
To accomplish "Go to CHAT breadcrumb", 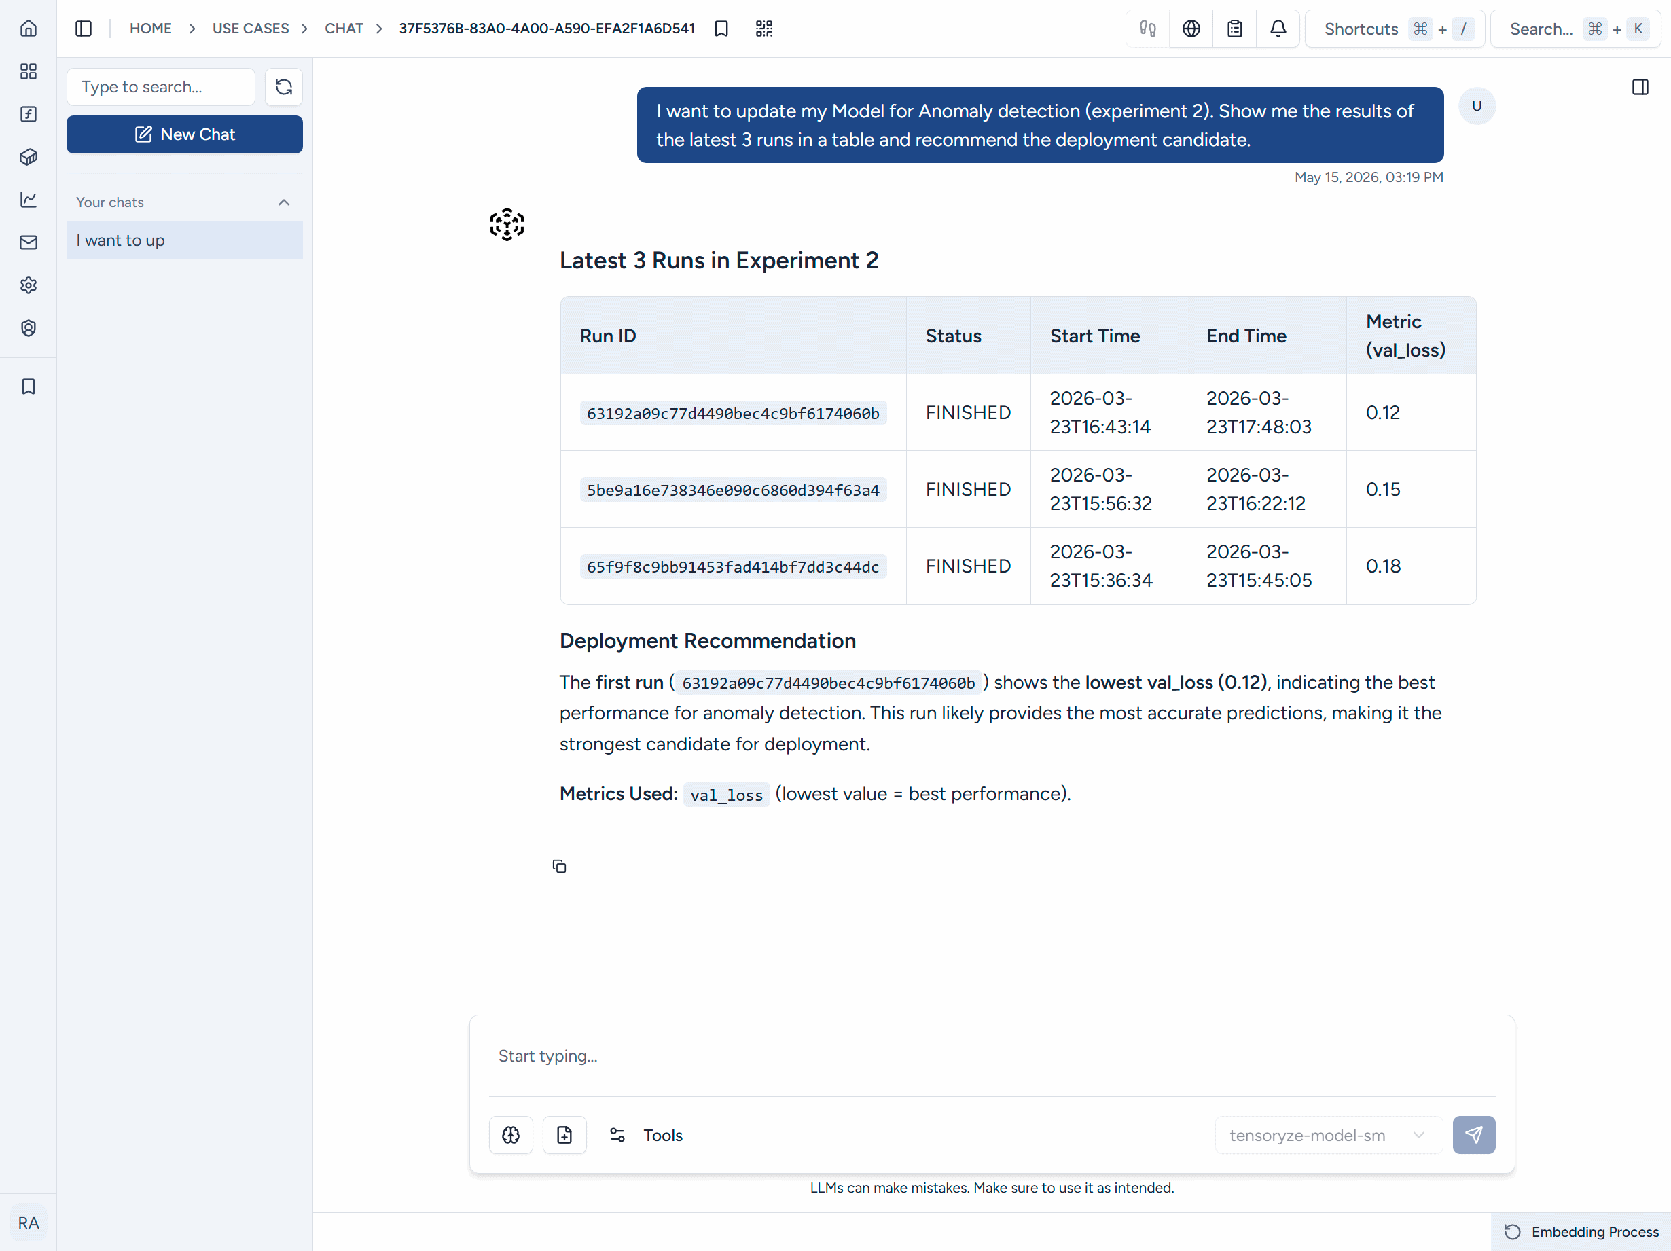I will pos(344,29).
